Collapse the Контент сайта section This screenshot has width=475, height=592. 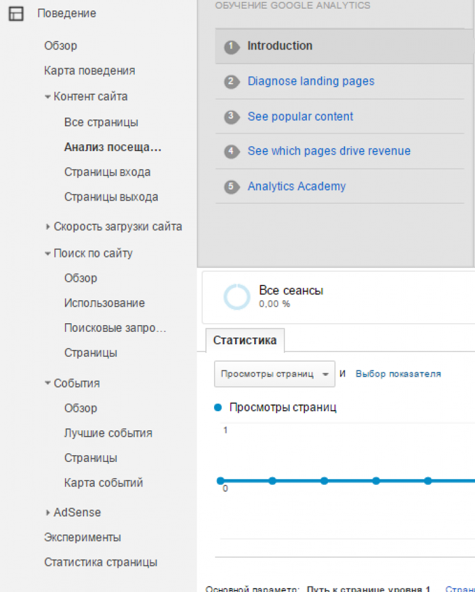[48, 97]
